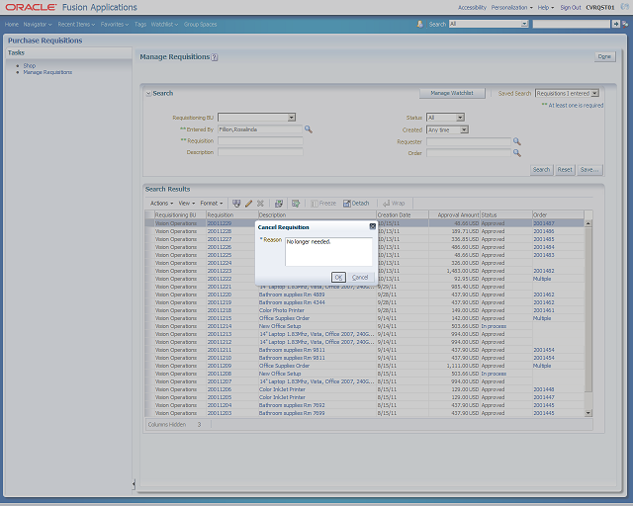Viewport: 633px width, 506px height.
Task: Detach the search results table
Action: tap(356, 204)
